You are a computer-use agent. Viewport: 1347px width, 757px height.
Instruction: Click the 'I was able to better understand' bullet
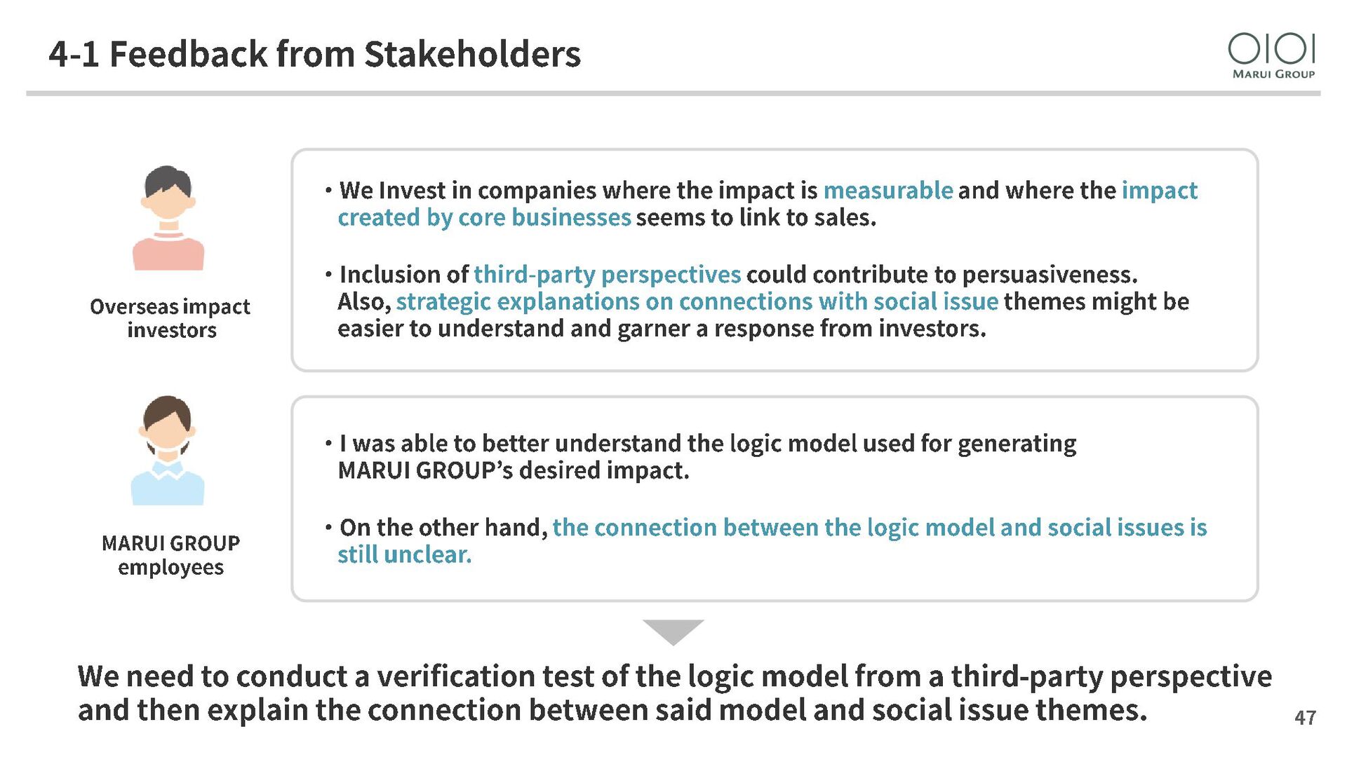coord(700,457)
